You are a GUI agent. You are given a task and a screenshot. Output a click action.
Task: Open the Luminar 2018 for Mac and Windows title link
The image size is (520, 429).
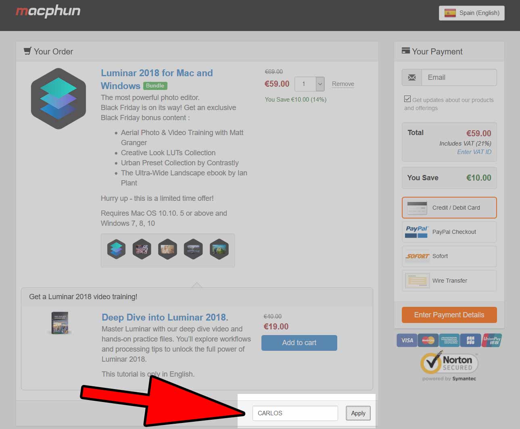click(157, 79)
